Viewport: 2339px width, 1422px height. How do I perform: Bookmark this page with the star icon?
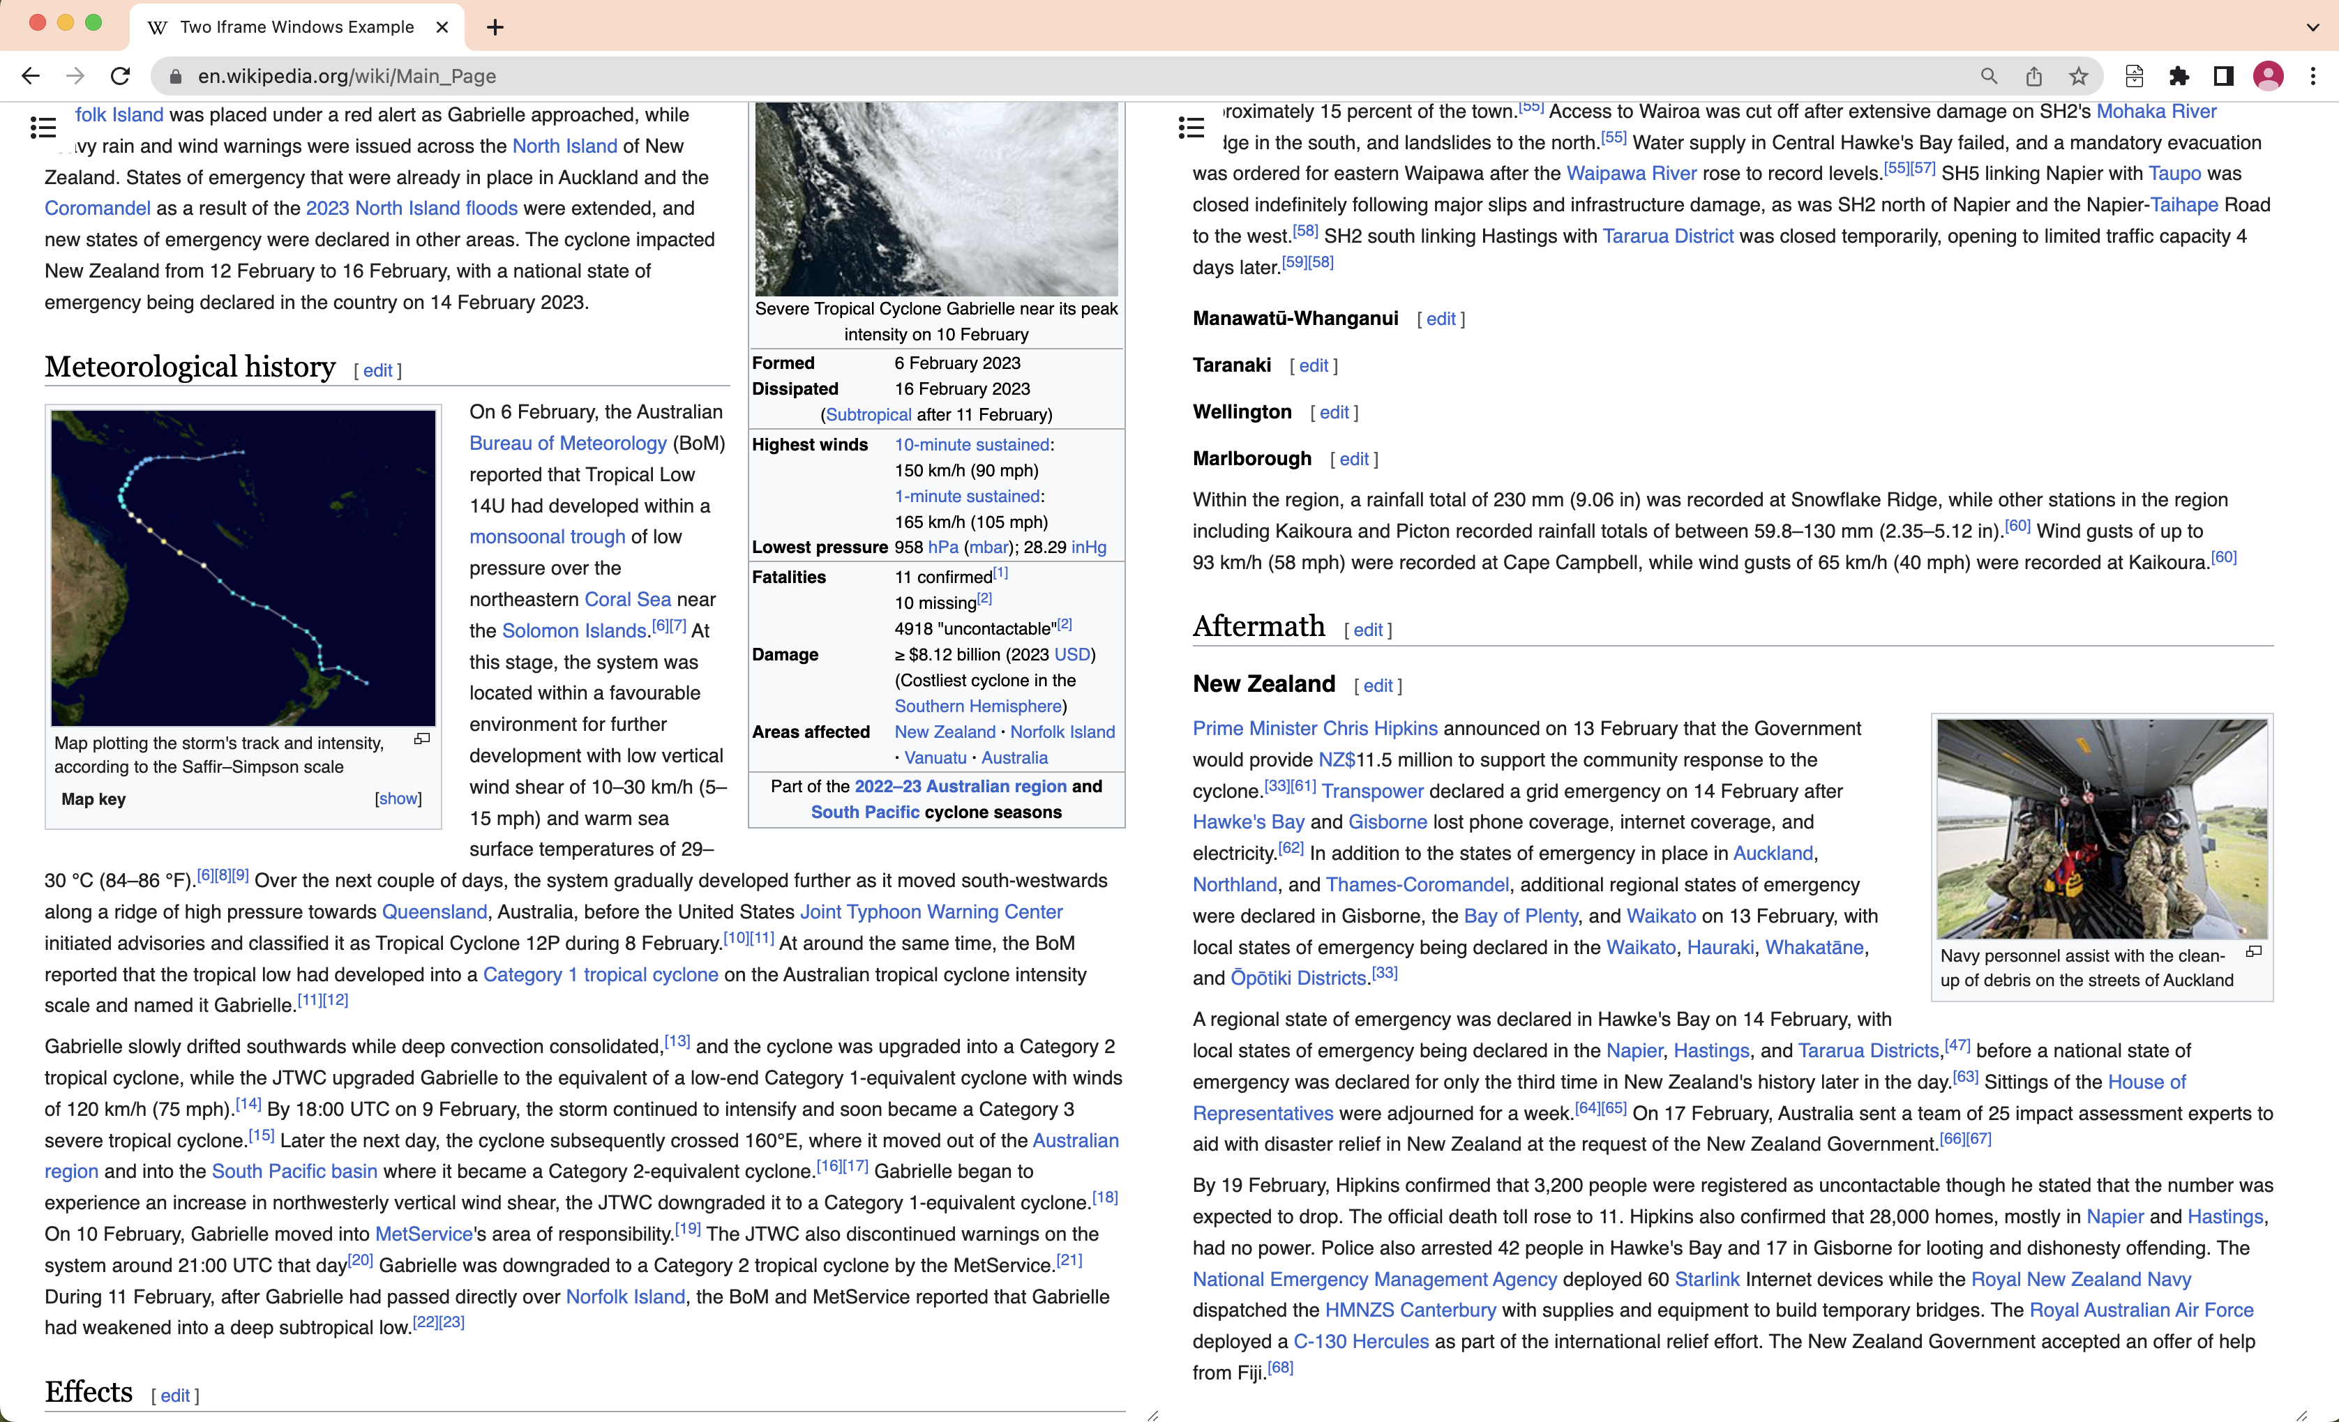2078,76
